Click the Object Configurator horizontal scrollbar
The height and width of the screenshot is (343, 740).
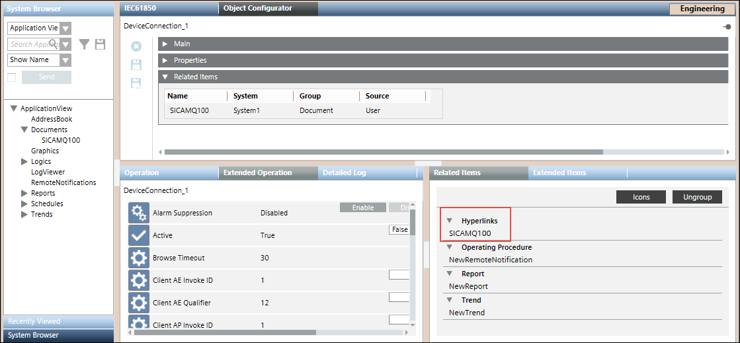384,151
